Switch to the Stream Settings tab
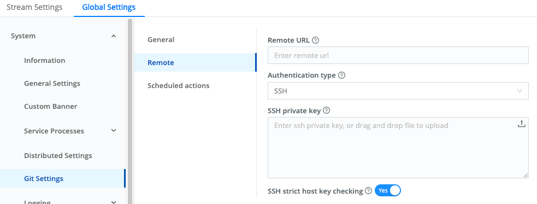537x204 pixels. 34,7
